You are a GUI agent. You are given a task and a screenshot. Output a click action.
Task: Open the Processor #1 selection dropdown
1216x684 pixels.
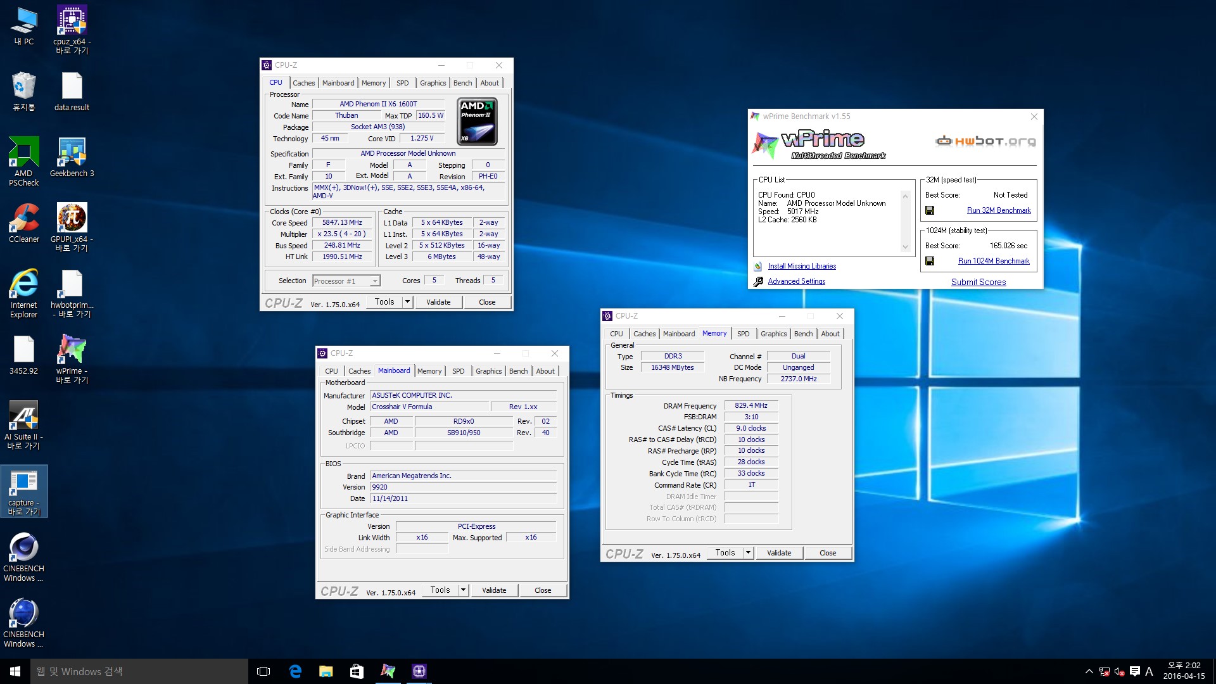(346, 281)
